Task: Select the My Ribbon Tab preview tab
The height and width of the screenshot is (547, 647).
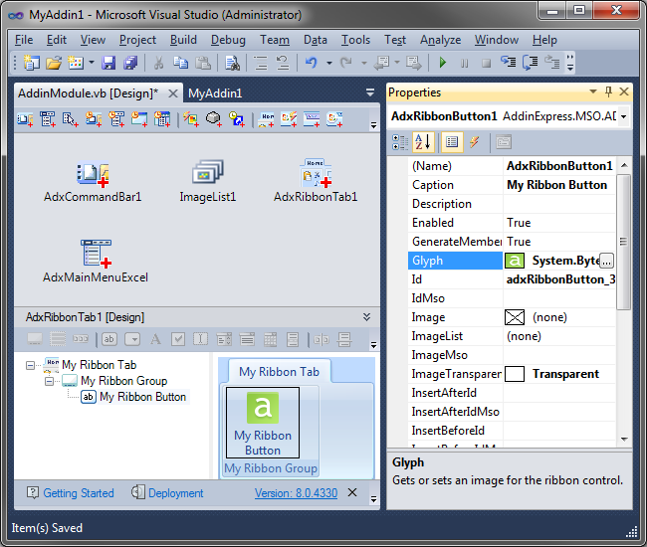Action: pyautogui.click(x=279, y=372)
